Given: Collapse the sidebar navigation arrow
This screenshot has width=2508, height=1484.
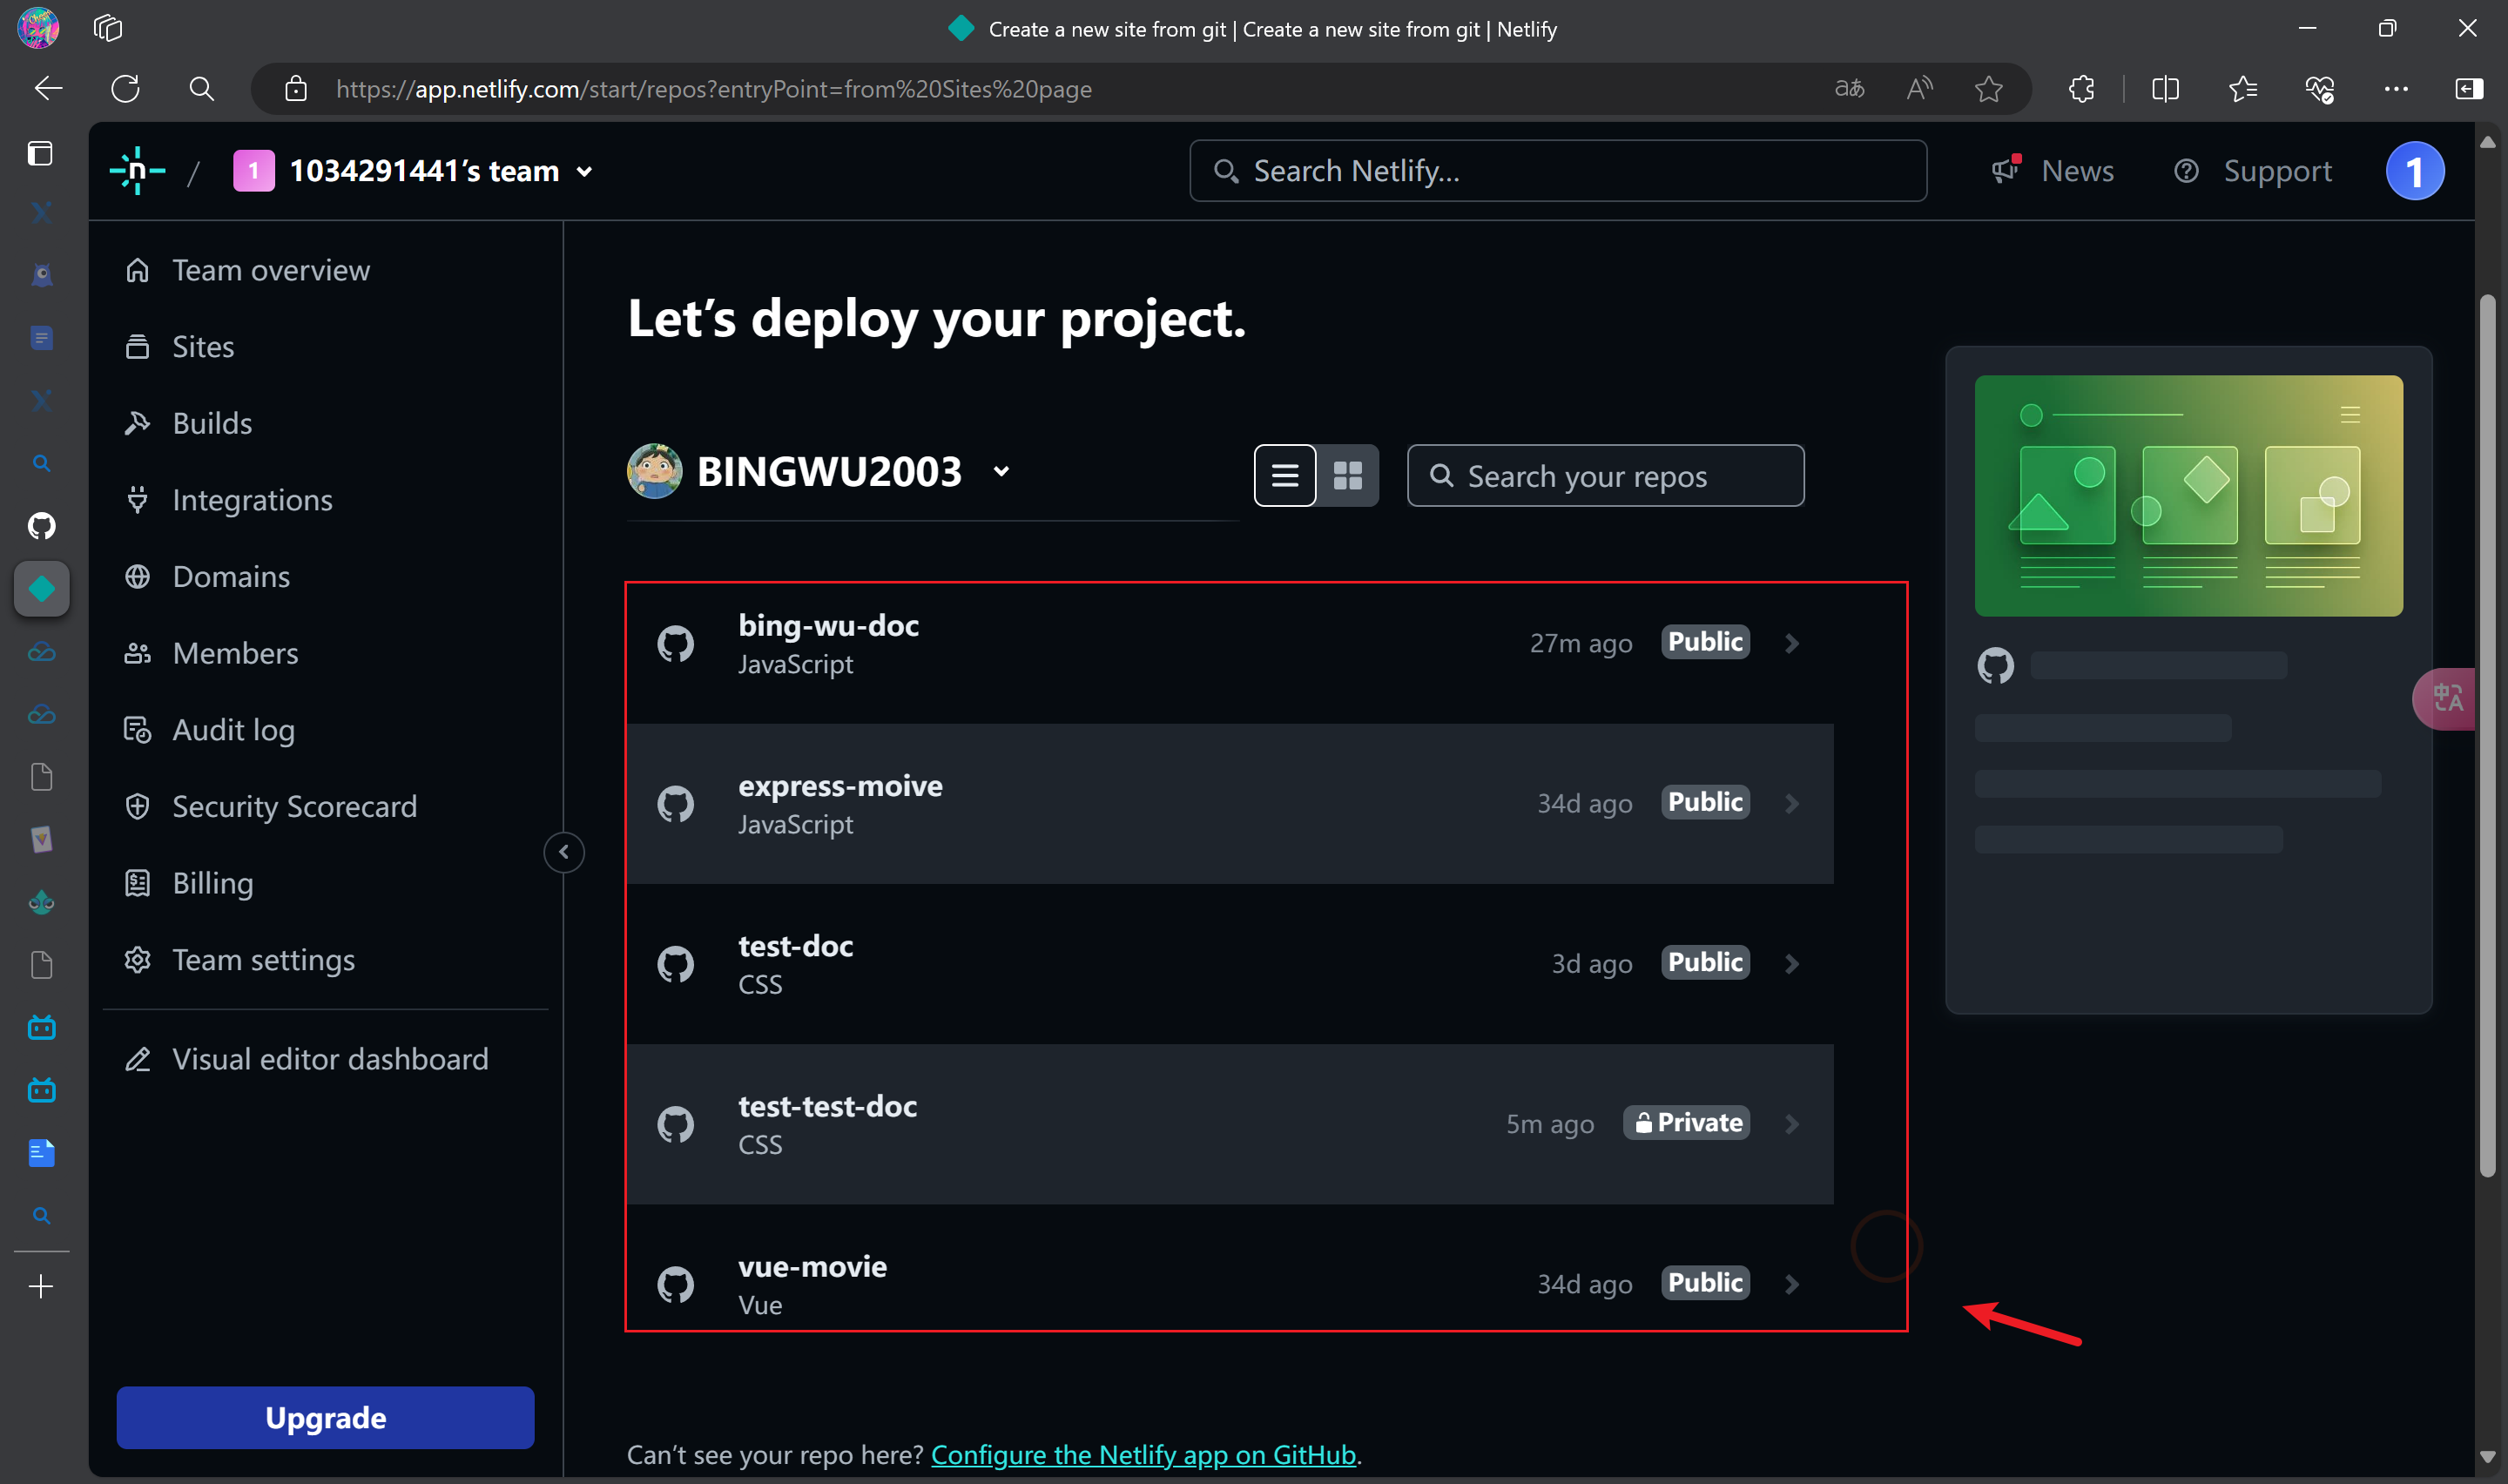Looking at the screenshot, I should (563, 852).
